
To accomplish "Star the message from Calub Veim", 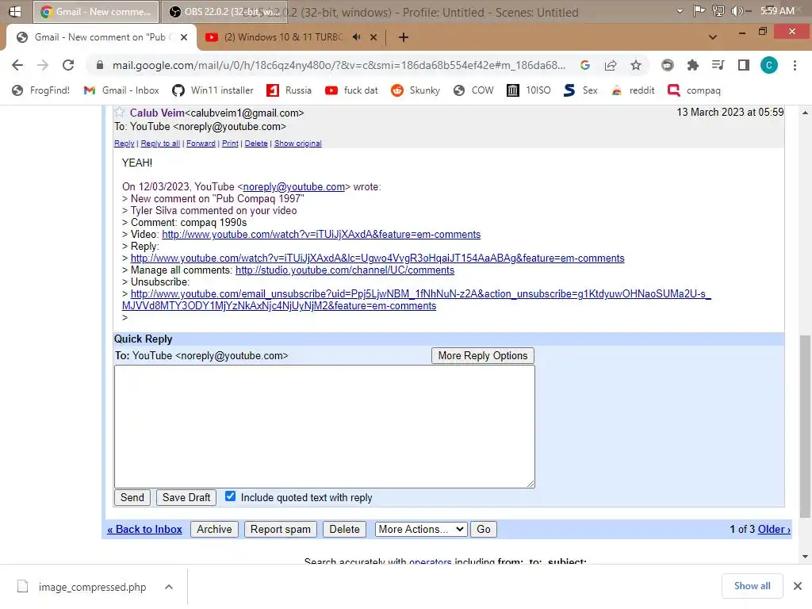I will pyautogui.click(x=120, y=112).
